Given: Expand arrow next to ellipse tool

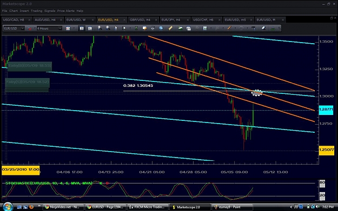Looking at the screenshot, I should [x=247, y=28].
